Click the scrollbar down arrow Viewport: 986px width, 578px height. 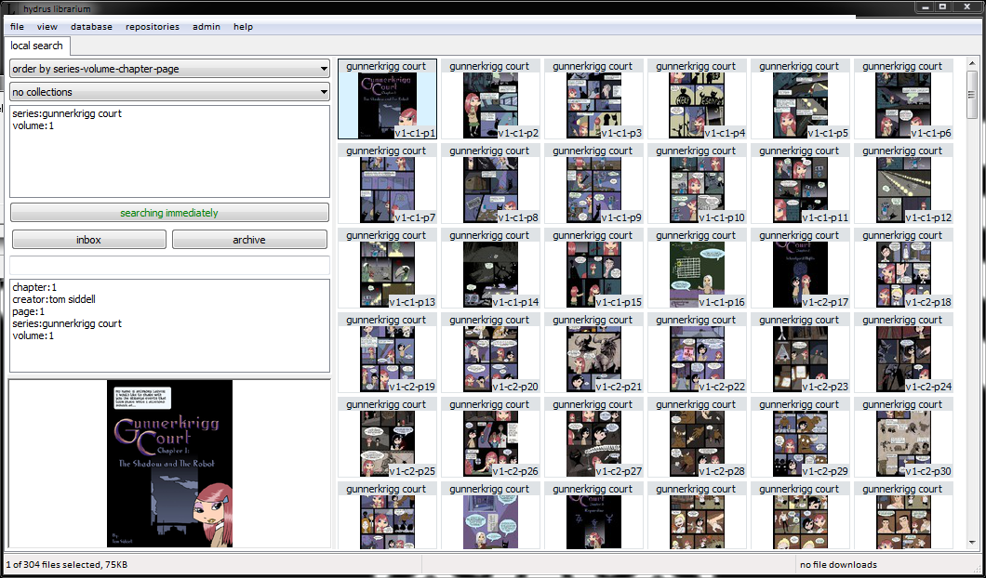point(972,542)
